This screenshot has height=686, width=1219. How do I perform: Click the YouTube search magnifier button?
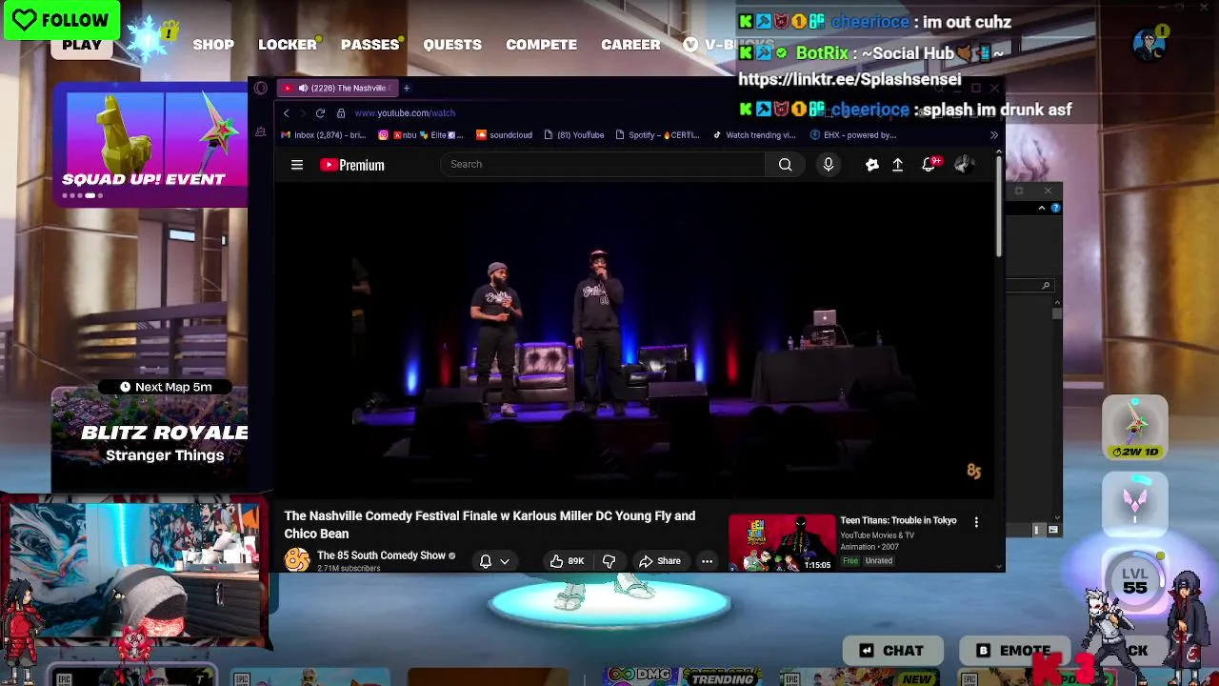tap(785, 165)
